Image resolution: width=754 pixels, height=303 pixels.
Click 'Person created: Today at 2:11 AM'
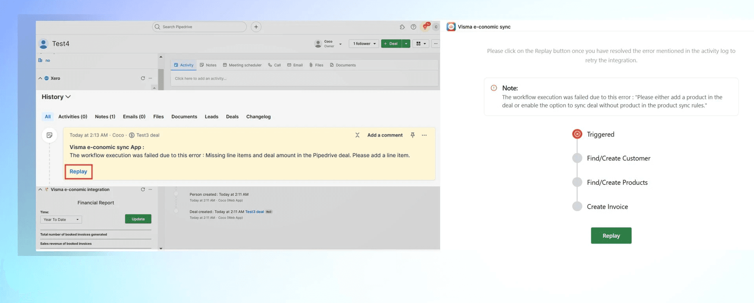coord(219,194)
